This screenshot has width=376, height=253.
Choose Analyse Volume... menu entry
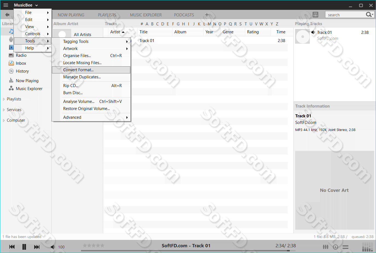(x=91, y=102)
